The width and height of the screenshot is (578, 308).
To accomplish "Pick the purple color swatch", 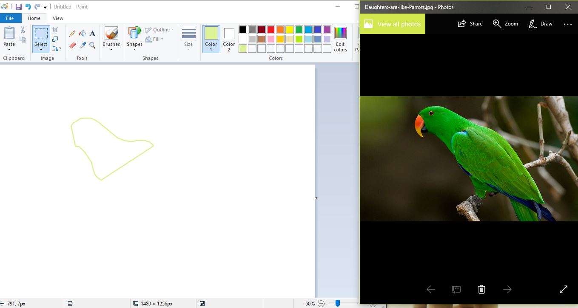I will (327, 30).
